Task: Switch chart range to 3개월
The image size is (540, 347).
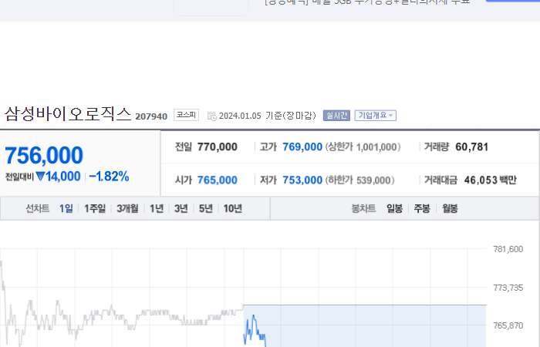Action: (127, 208)
